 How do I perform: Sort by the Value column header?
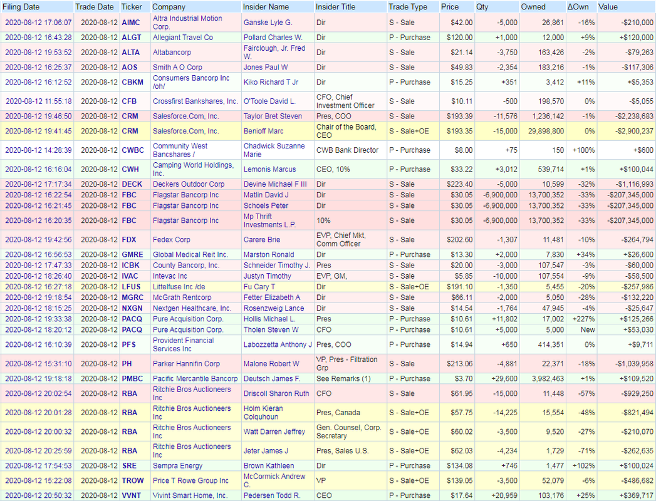(x=608, y=7)
